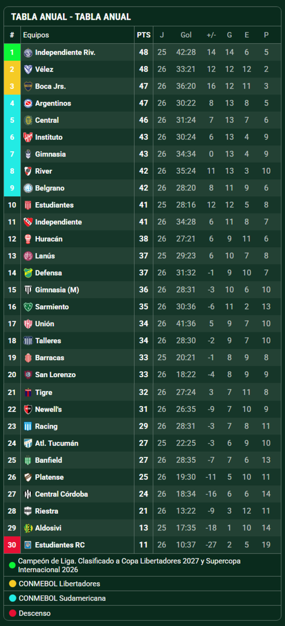Sort table by PTS column header

click(144, 35)
